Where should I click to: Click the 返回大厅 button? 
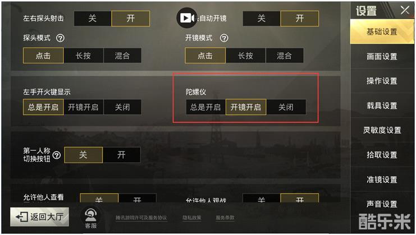39,216
